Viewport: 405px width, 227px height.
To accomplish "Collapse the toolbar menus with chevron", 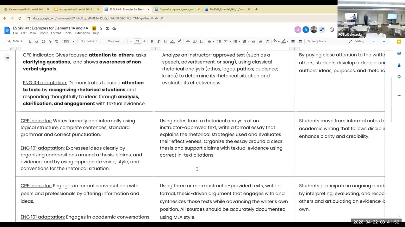I will 384,41.
